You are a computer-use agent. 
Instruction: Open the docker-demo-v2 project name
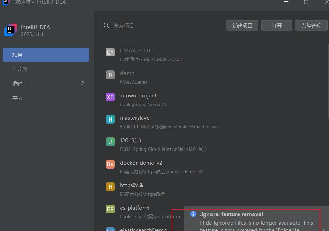[141, 163]
